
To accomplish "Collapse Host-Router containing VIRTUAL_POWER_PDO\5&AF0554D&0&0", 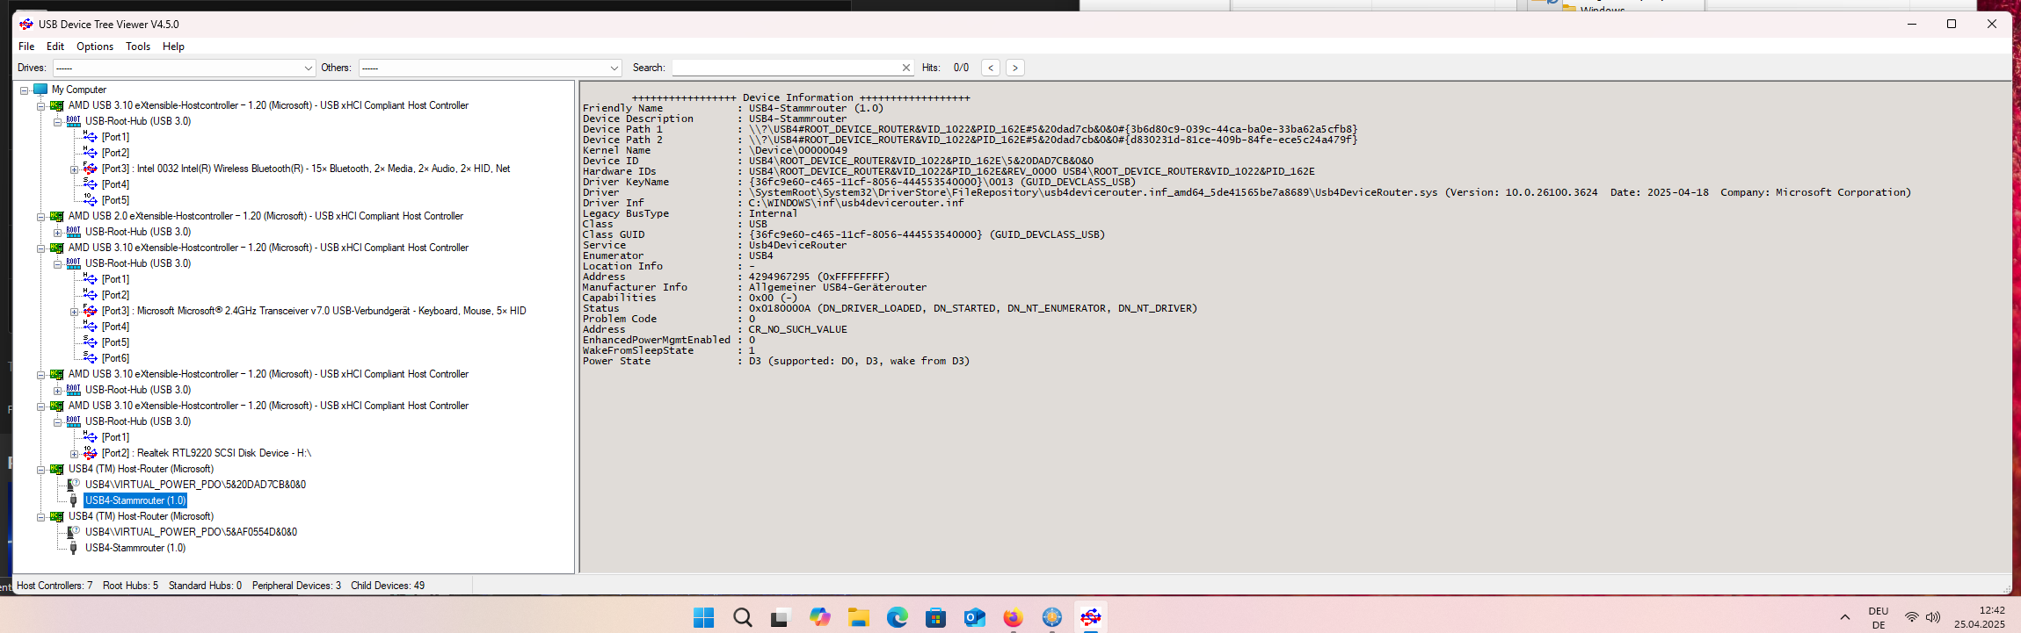I will [x=40, y=517].
